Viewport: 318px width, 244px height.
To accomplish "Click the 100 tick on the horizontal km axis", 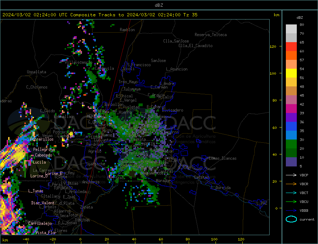I will click(214, 239).
